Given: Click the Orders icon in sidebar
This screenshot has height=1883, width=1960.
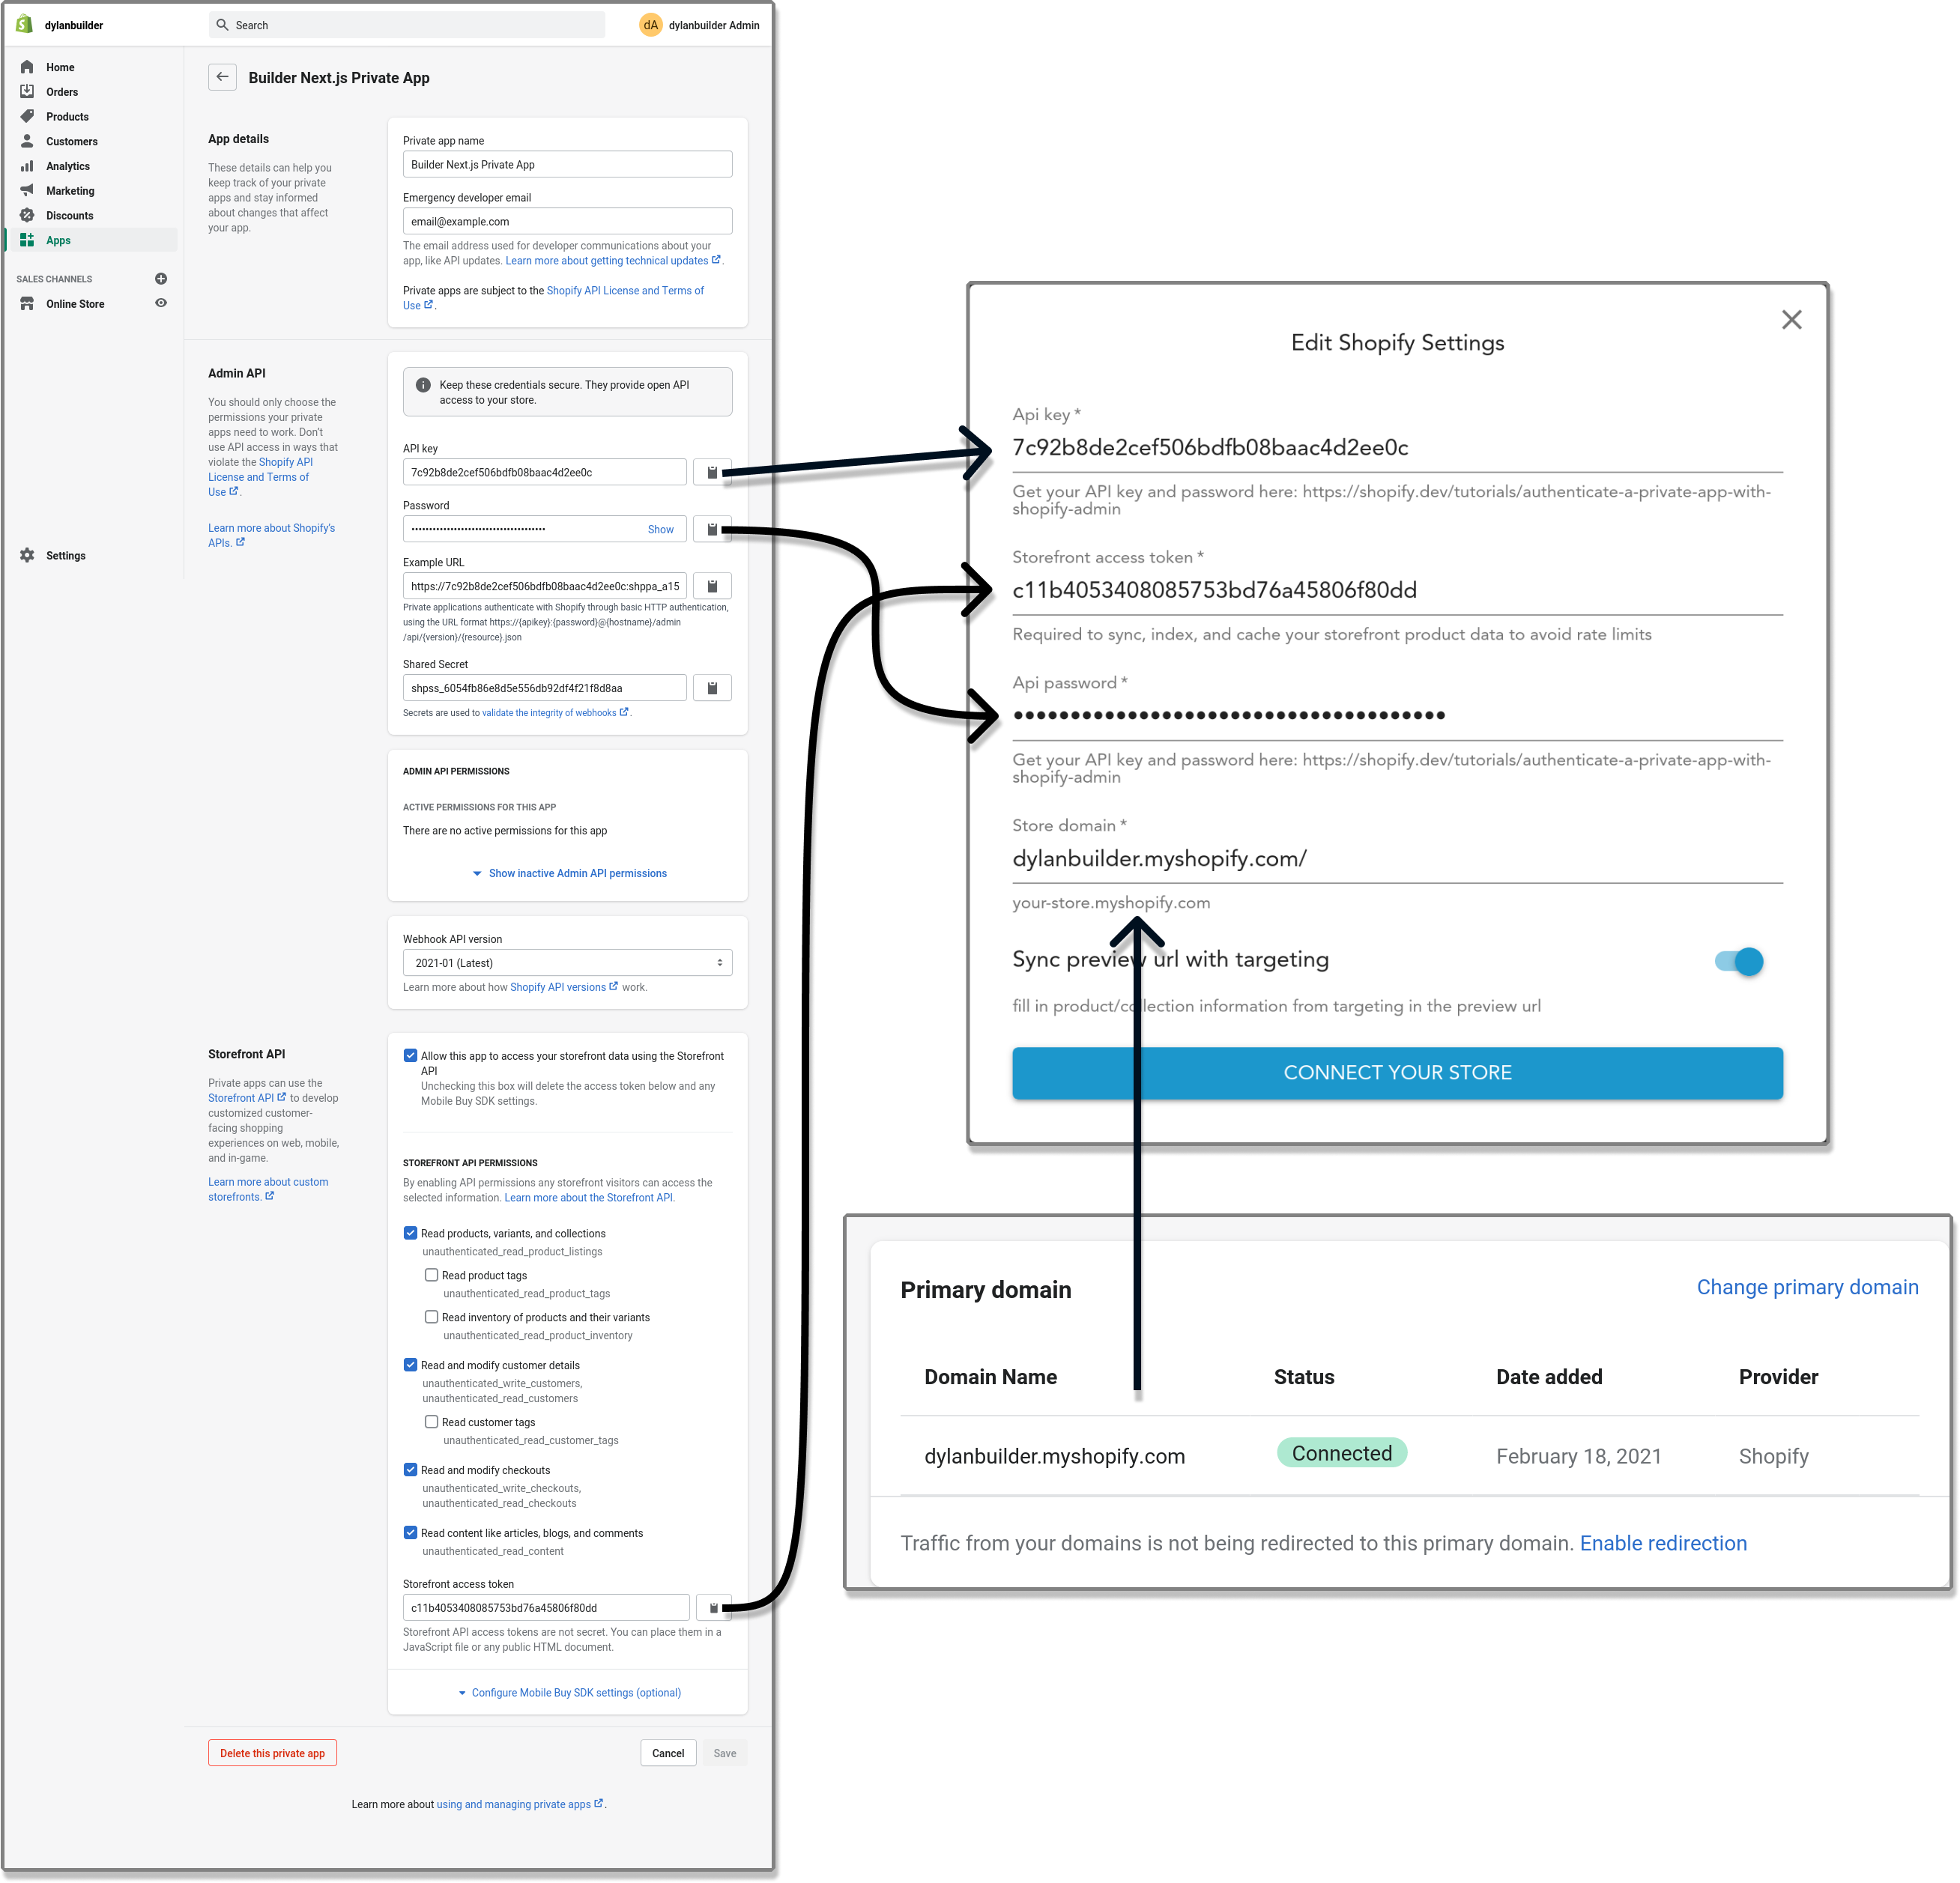Looking at the screenshot, I should (x=26, y=91).
